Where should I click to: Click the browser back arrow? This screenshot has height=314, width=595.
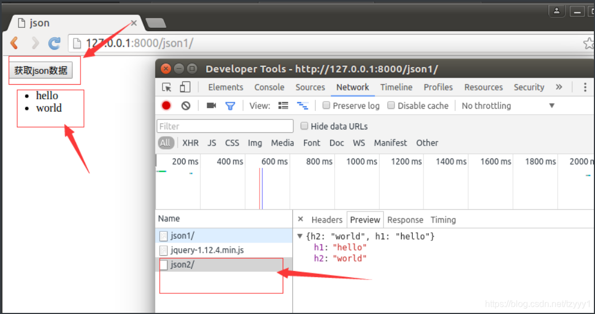tap(14, 43)
